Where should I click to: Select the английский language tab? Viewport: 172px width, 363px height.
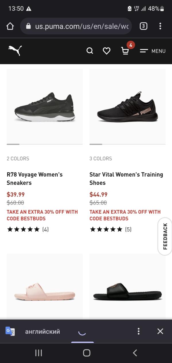42,332
